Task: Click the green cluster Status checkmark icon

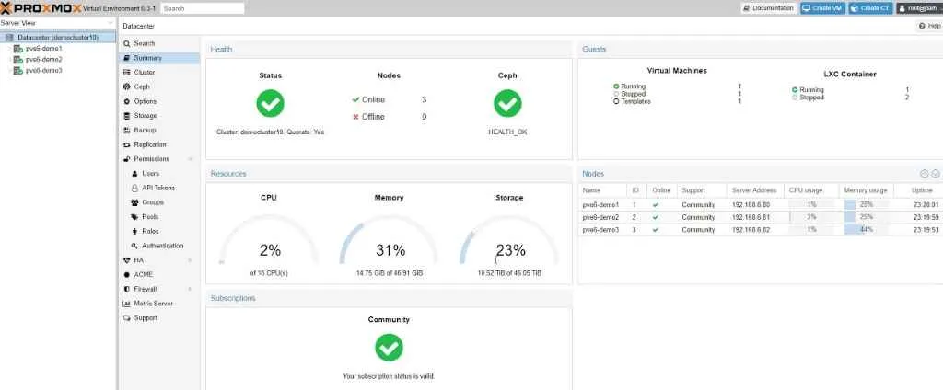Action: [270, 103]
